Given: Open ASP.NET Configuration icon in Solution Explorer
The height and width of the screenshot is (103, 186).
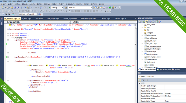Looking at the screenshot, I should (x=160, y=22).
